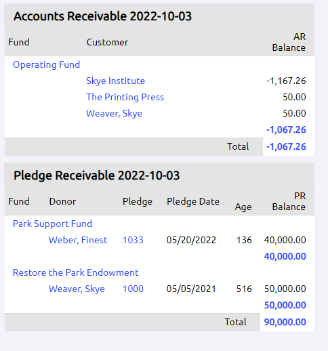
Task: Click the Pledge Receivable 2022-10-03 heading
Action: pos(96,175)
